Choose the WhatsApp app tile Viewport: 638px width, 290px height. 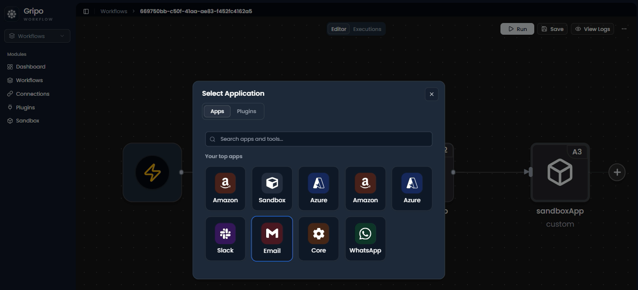365,238
